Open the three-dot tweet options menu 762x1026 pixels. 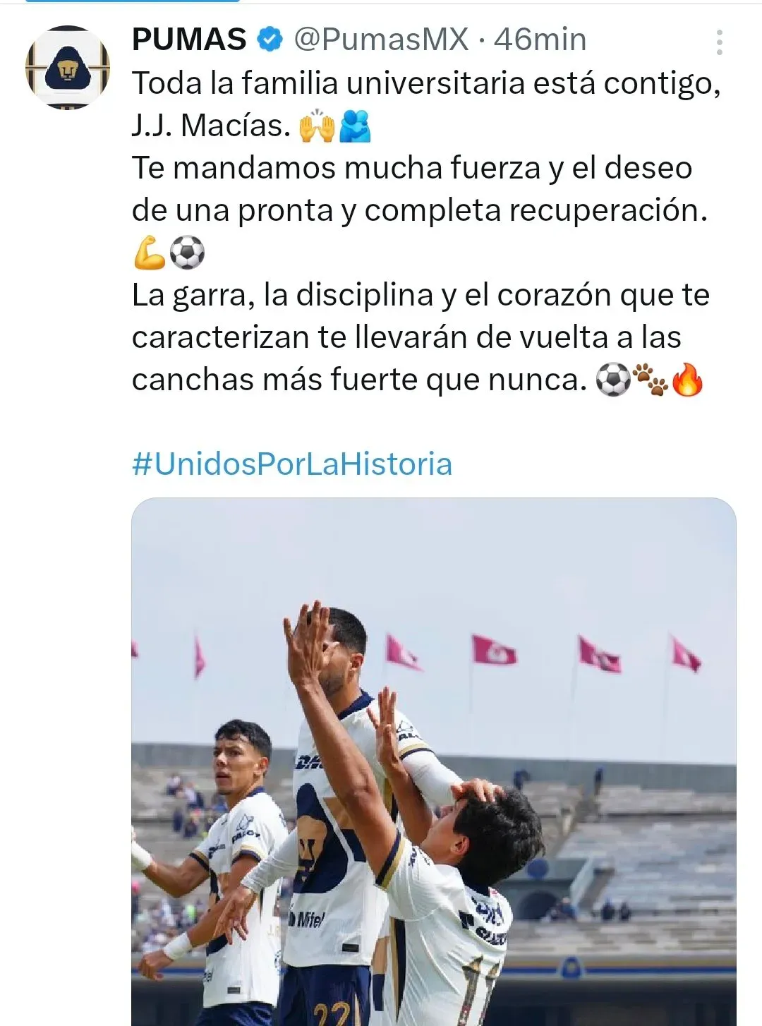719,42
